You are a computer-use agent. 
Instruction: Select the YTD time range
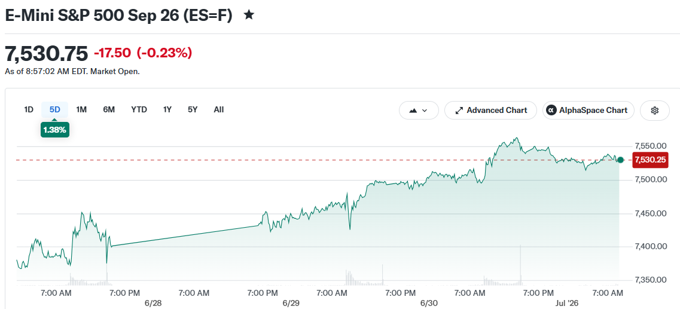pos(139,109)
